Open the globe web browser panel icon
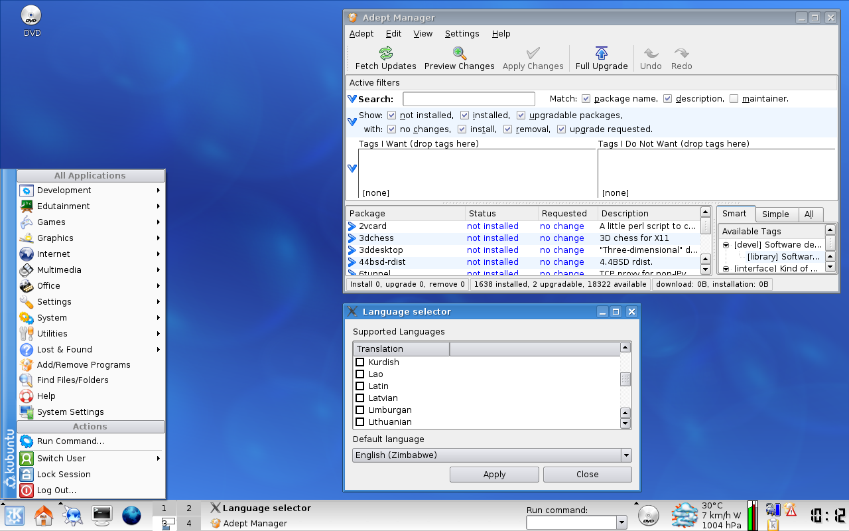The image size is (849, 531). (131, 515)
